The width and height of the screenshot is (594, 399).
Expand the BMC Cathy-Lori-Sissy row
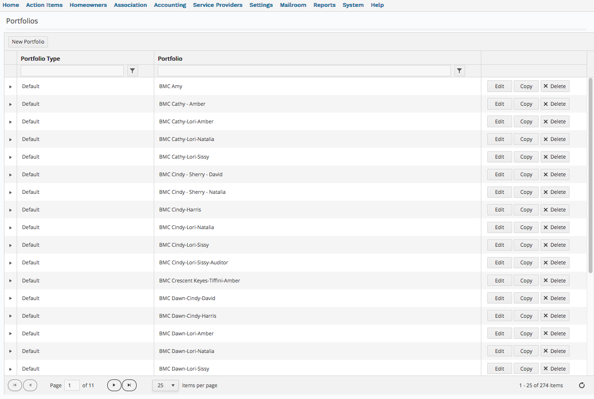pos(10,157)
